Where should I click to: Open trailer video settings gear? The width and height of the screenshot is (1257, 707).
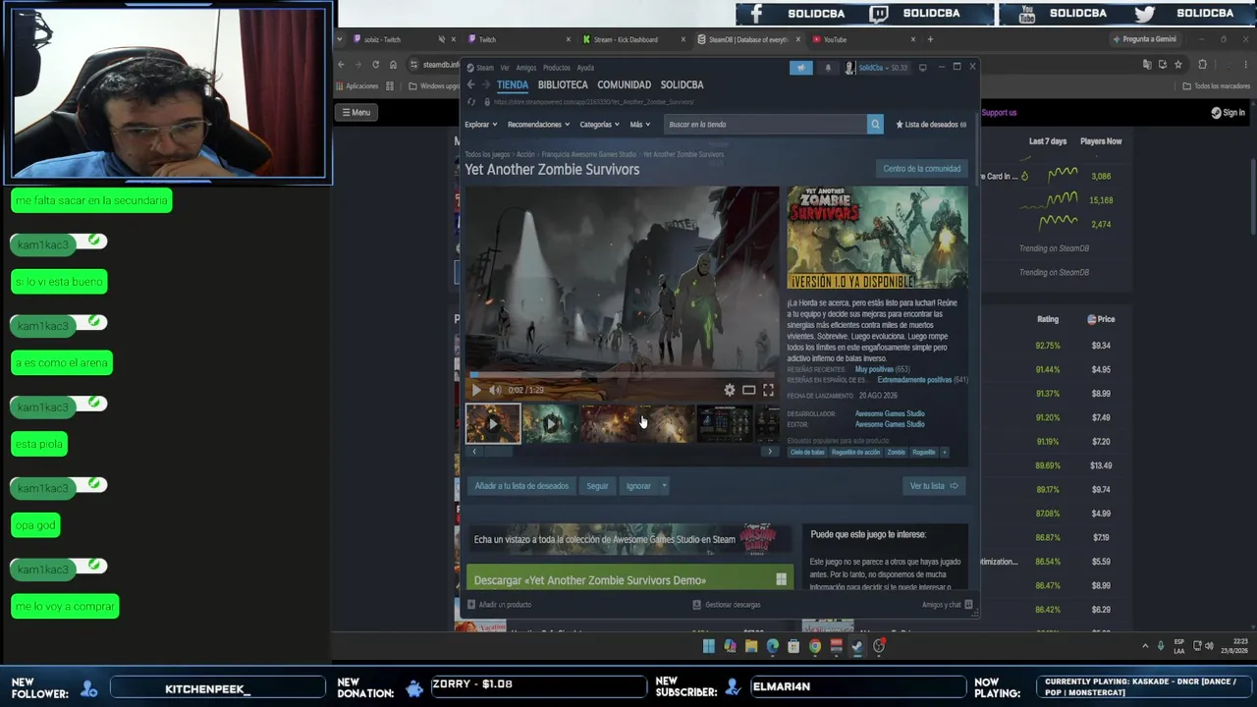730,390
